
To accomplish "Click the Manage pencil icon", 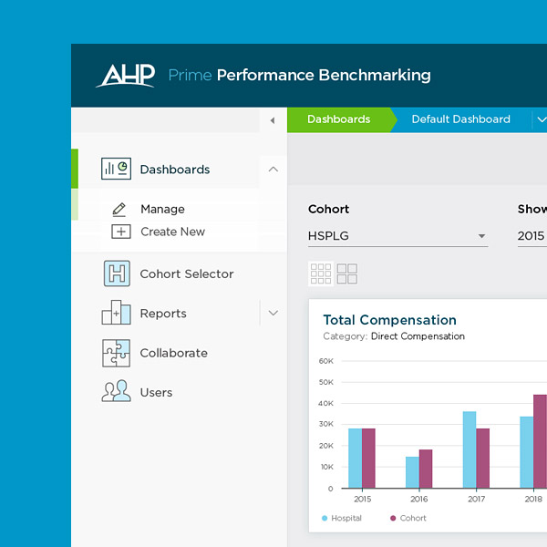I will pos(119,210).
